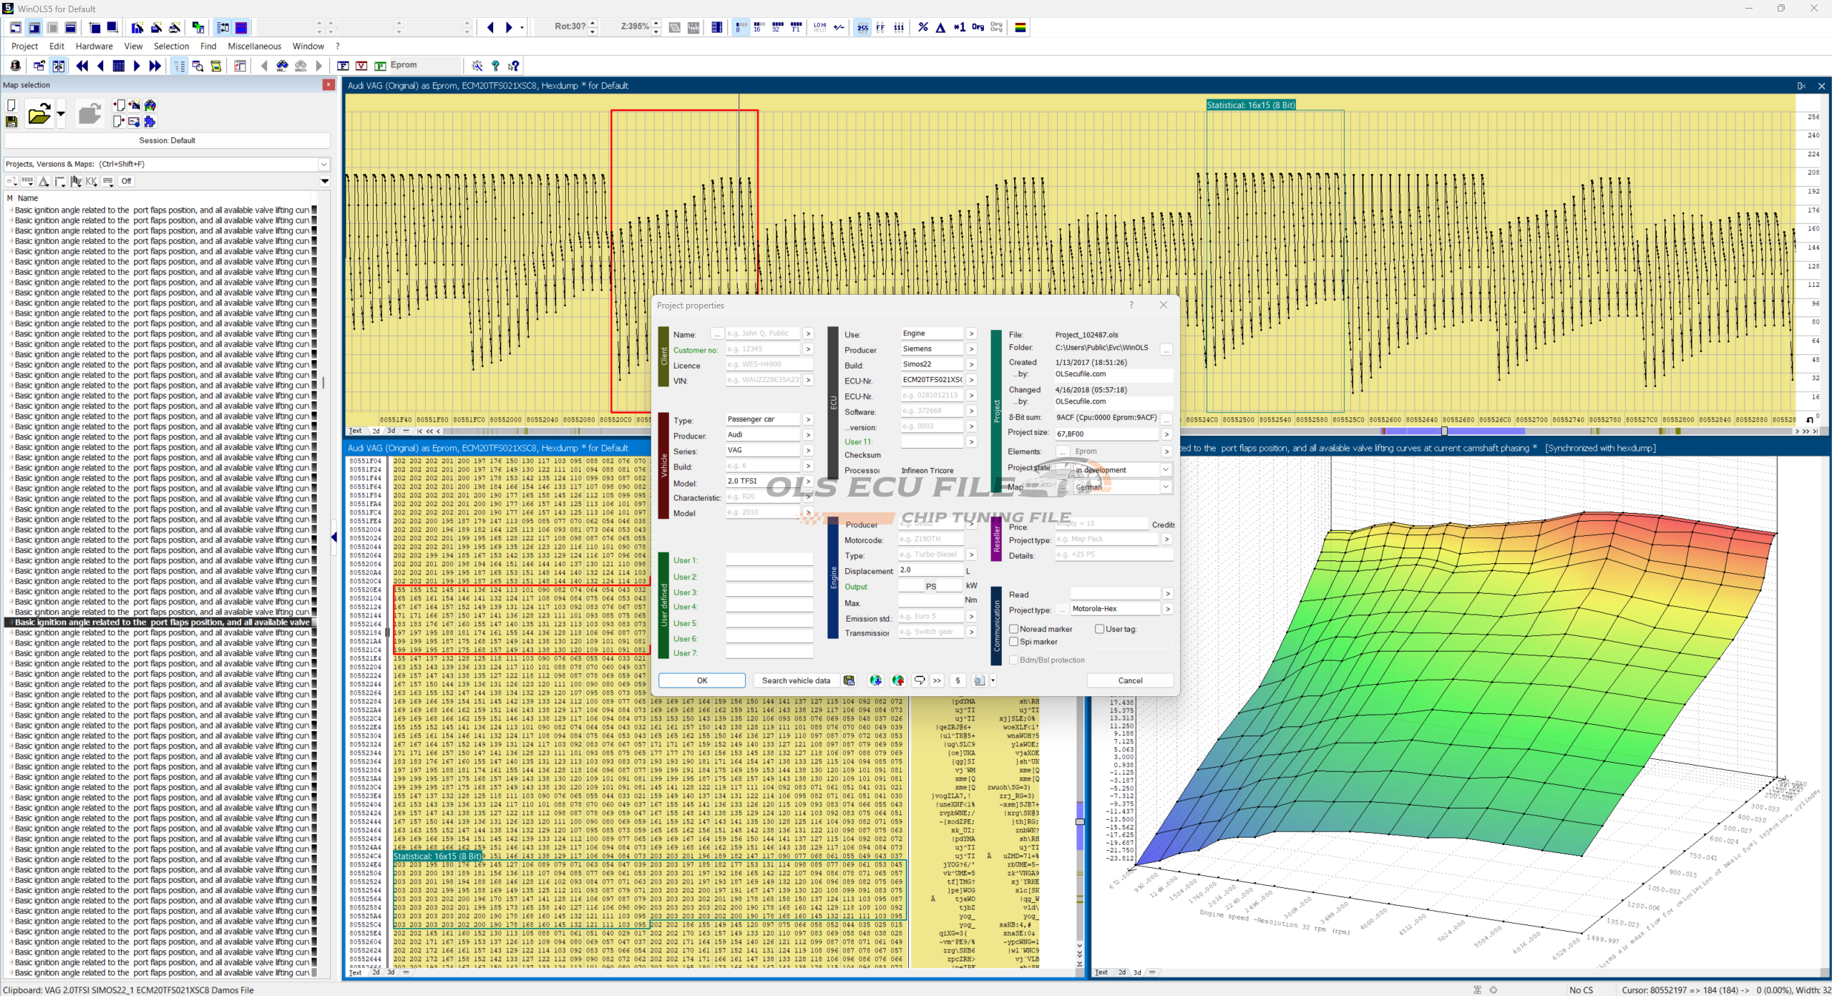Click the Search vehicle data button

tap(796, 680)
